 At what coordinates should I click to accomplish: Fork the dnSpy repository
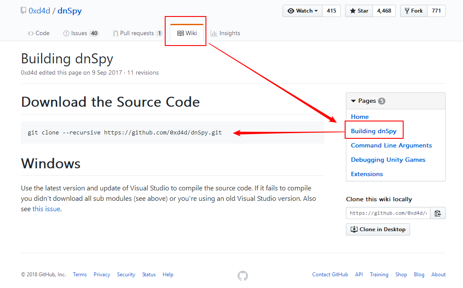click(414, 11)
